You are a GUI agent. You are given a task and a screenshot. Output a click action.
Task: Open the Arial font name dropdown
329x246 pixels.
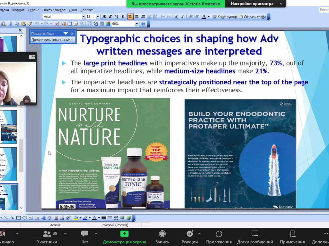tap(83, 17)
